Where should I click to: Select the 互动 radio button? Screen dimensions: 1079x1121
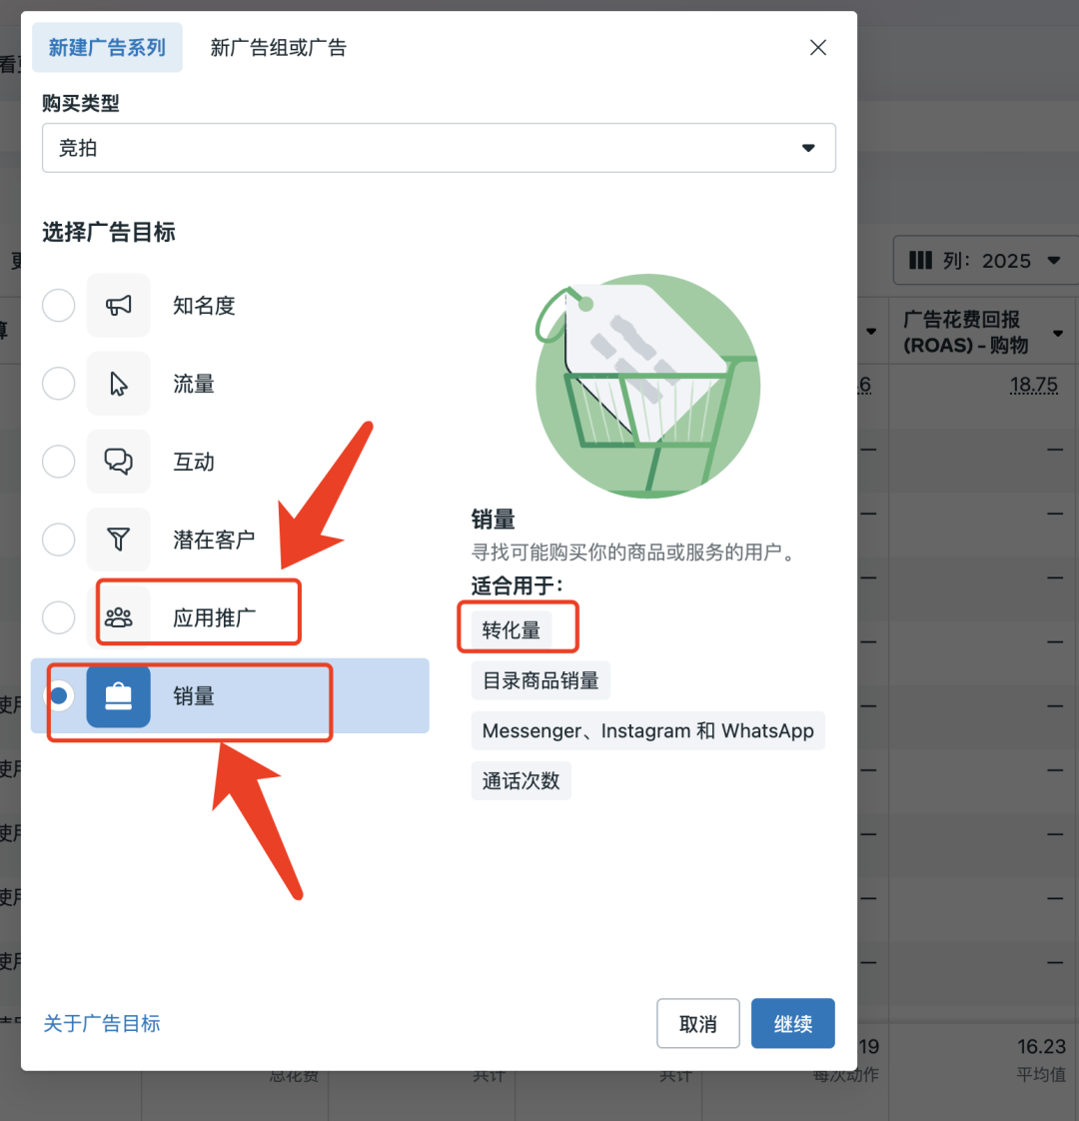click(x=58, y=462)
